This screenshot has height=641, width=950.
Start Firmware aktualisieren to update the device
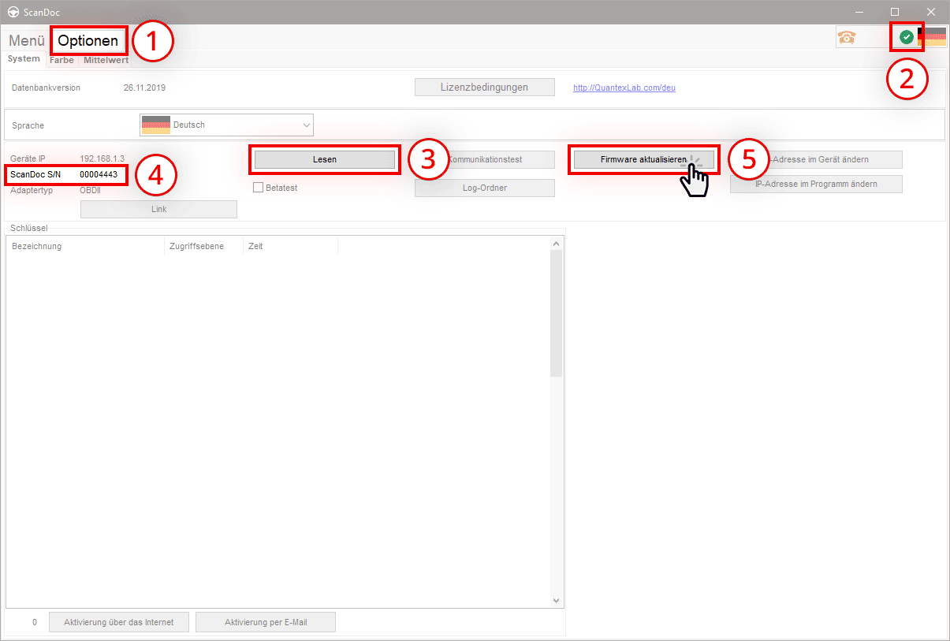(643, 159)
